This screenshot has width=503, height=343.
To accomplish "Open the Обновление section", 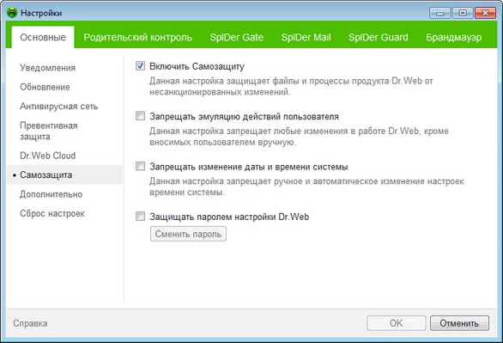I will click(x=45, y=87).
